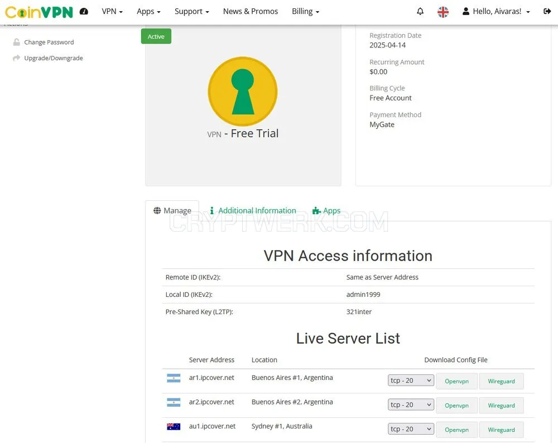558x443 pixels.
Task: Open protocol dropdown for ar2.ipcover.net
Action: pyautogui.click(x=411, y=405)
